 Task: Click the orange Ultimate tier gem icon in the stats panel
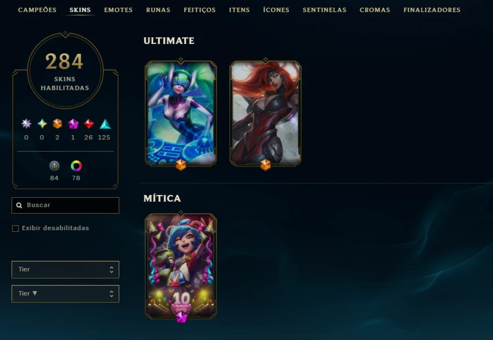(57, 124)
